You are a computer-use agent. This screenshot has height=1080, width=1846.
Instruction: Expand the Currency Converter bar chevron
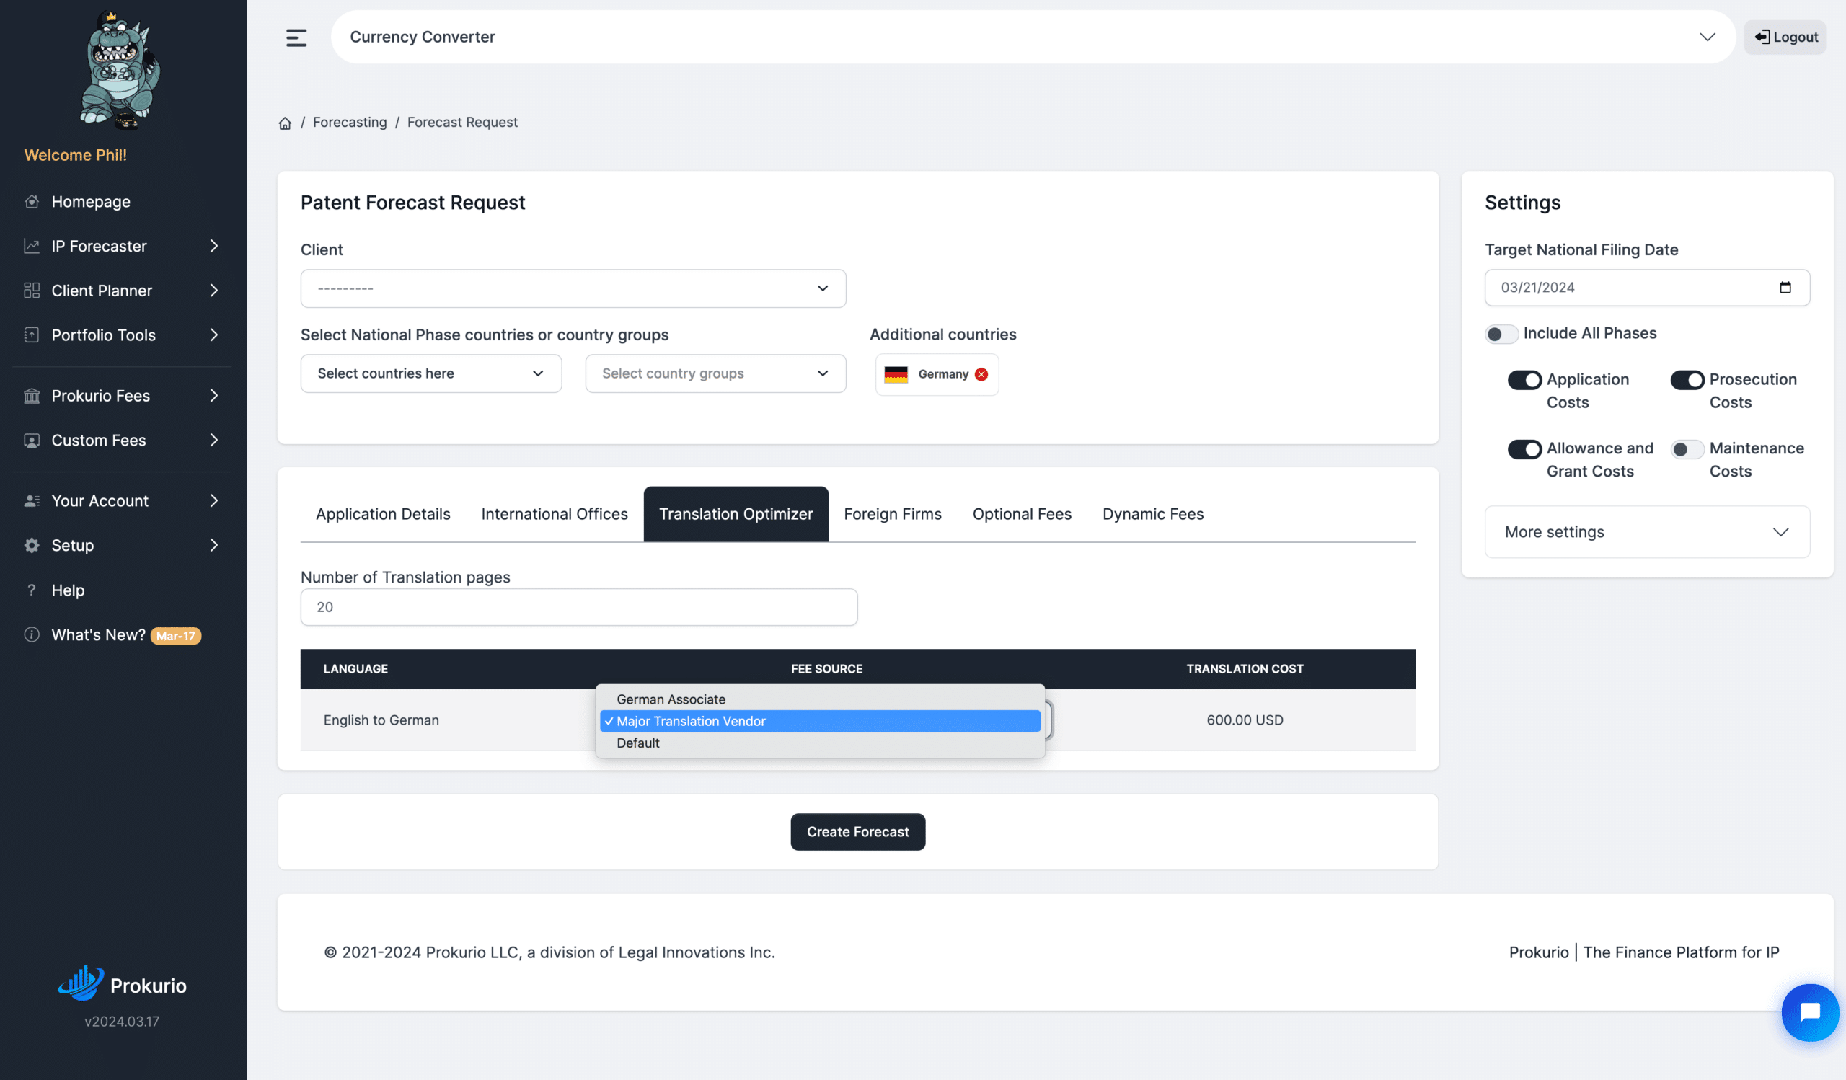point(1707,37)
